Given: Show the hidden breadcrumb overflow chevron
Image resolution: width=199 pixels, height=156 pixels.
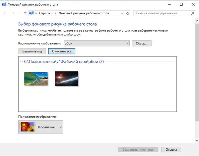Looking at the screenshot, I should (x=36, y=13).
